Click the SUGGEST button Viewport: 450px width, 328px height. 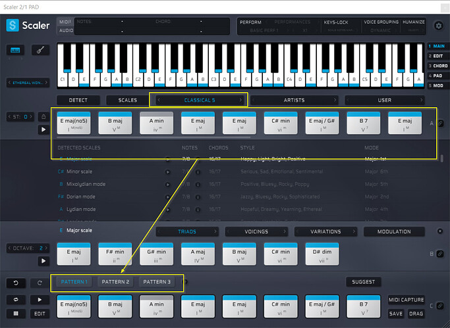click(x=363, y=282)
